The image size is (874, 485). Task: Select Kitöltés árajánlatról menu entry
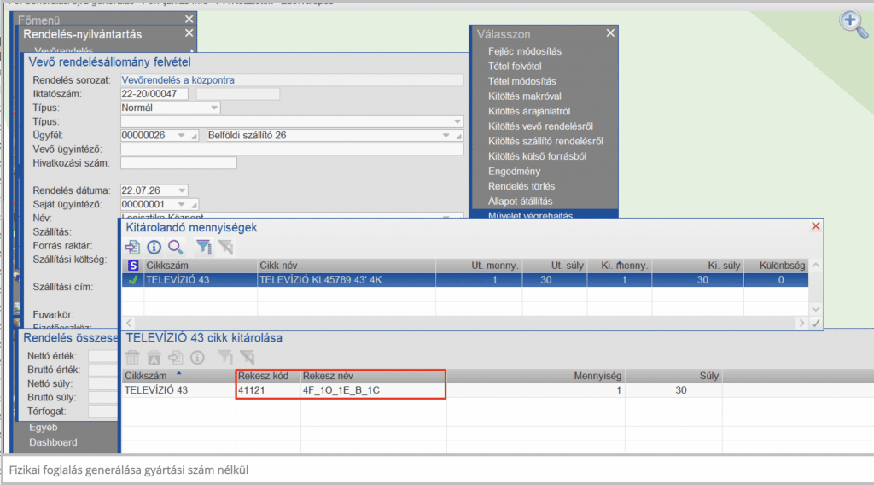coord(529,112)
